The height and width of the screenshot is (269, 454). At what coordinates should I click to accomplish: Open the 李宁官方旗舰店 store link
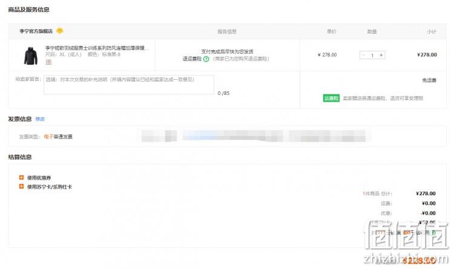(x=36, y=31)
